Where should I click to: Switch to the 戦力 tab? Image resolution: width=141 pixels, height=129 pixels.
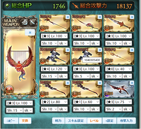(x=58, y=121)
